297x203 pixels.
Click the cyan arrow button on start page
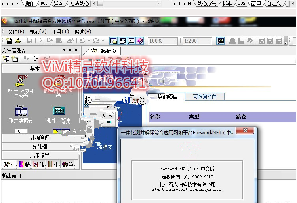coord(109,122)
